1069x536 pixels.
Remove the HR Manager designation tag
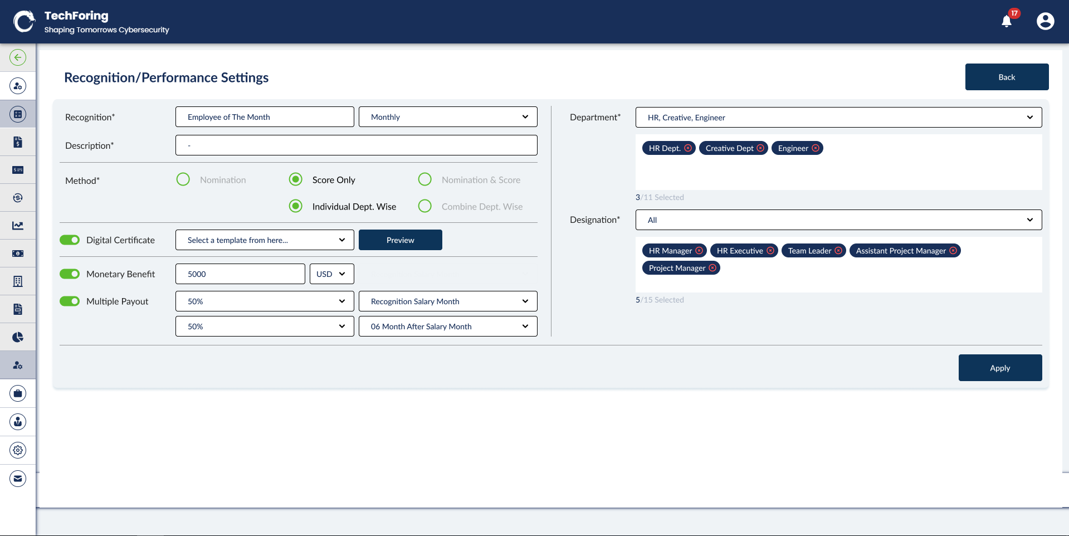click(x=699, y=251)
